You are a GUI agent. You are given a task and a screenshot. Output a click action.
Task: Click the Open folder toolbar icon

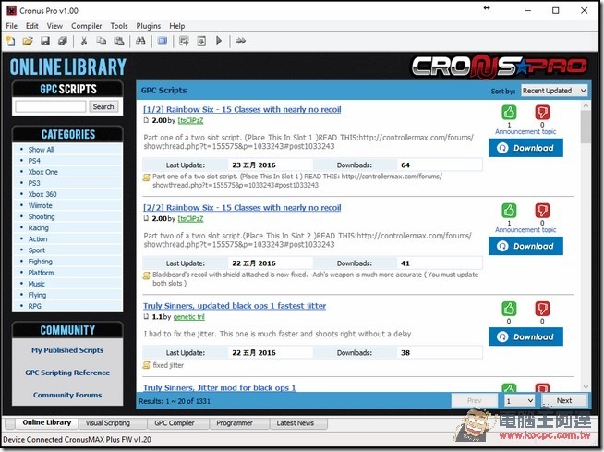pyautogui.click(x=28, y=41)
